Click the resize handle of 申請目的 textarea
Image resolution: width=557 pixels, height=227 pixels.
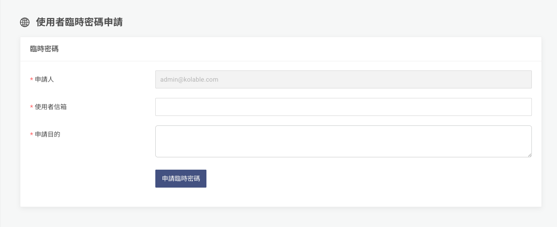529,155
